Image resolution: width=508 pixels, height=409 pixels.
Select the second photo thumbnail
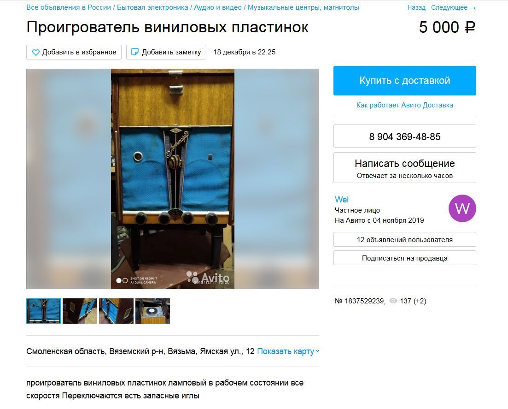[80, 311]
